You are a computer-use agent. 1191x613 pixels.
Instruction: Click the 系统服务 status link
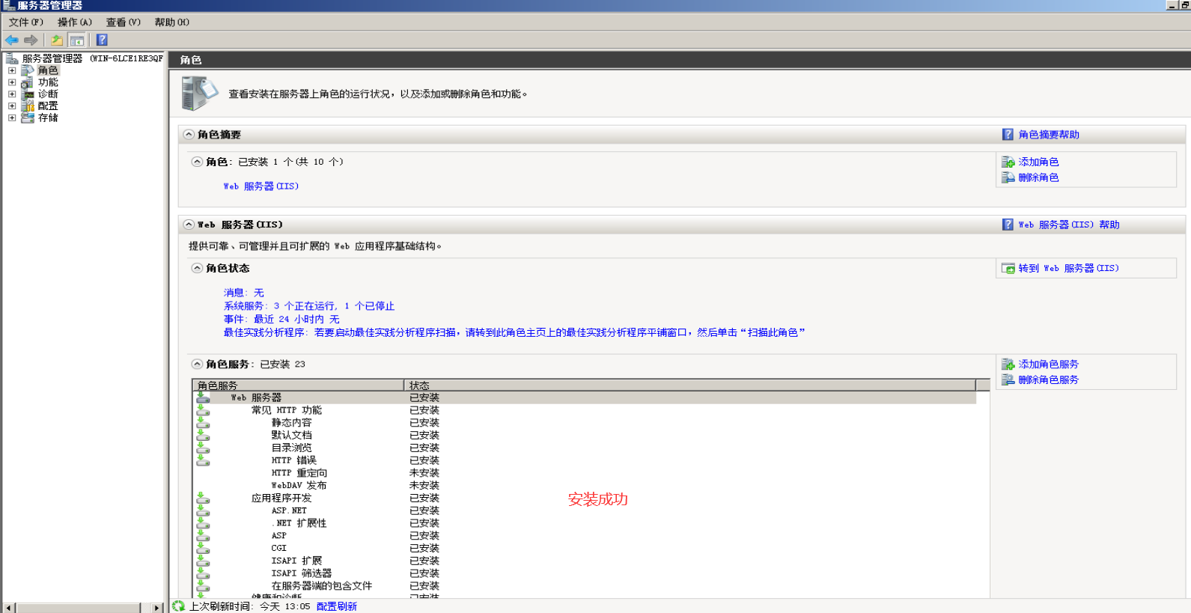pyautogui.click(x=308, y=306)
